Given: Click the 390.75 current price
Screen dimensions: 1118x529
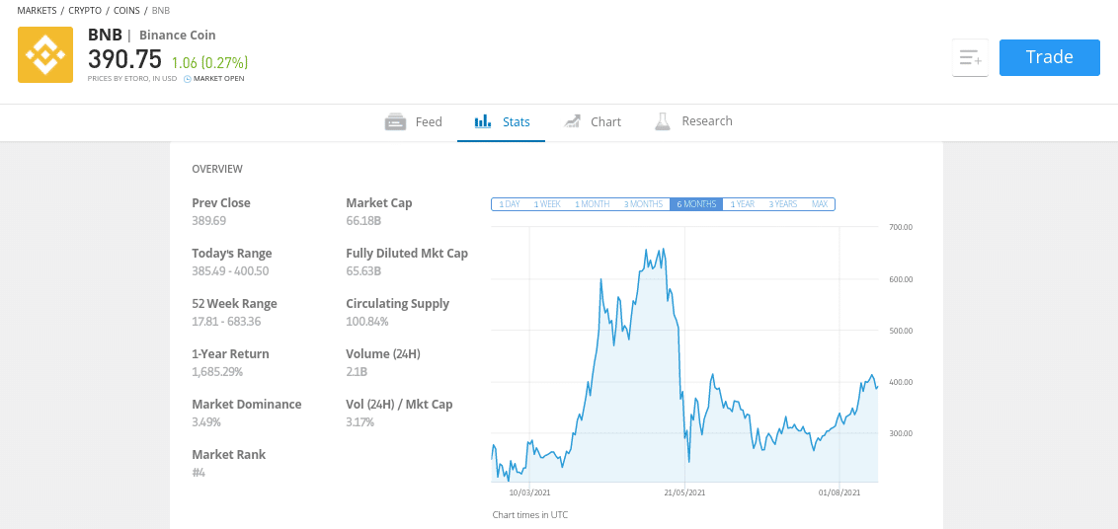Looking at the screenshot, I should 124,59.
